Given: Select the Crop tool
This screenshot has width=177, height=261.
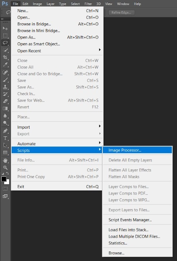Looking at the screenshot, I should [5, 57].
